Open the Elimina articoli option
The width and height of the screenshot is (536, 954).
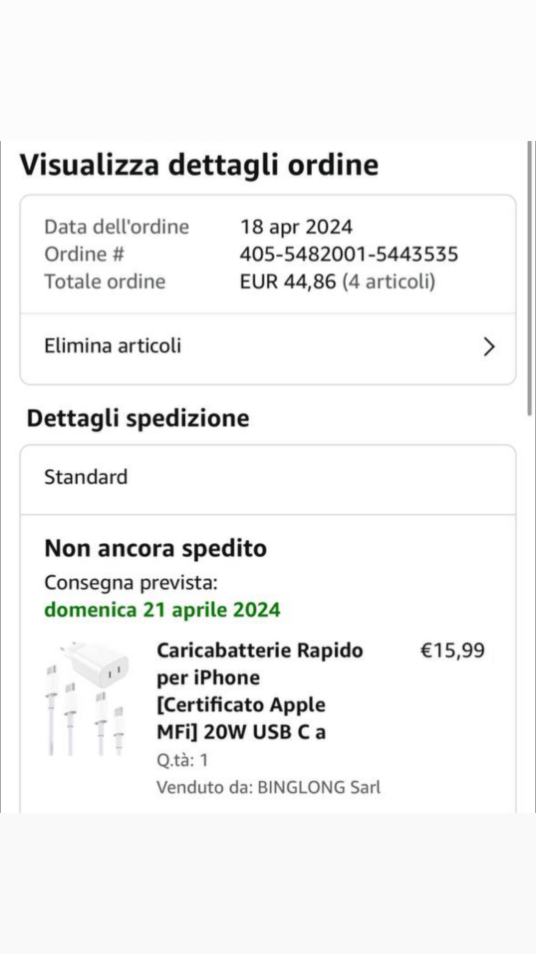click(x=113, y=346)
